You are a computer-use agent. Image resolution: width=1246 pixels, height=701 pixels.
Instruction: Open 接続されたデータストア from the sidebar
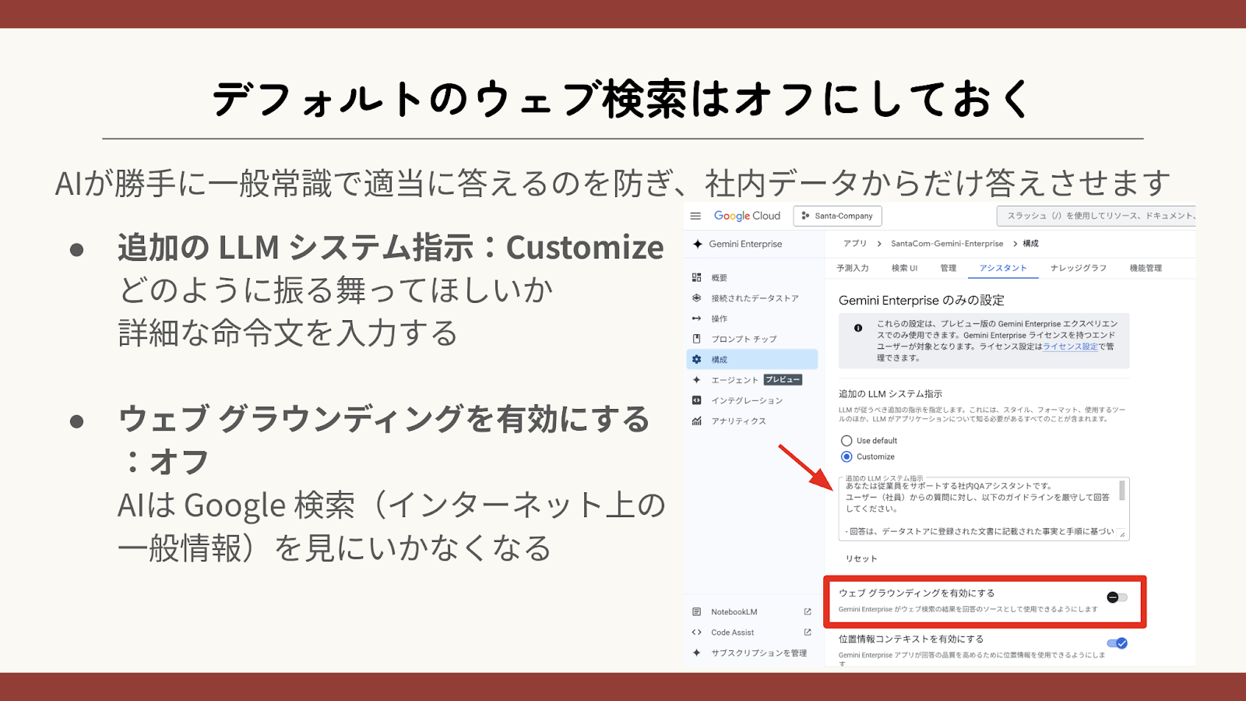(x=754, y=298)
